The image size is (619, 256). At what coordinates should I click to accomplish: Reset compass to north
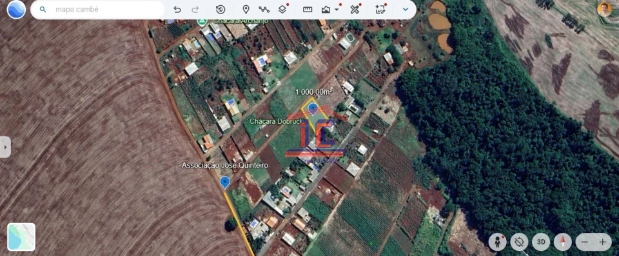[x=562, y=242]
